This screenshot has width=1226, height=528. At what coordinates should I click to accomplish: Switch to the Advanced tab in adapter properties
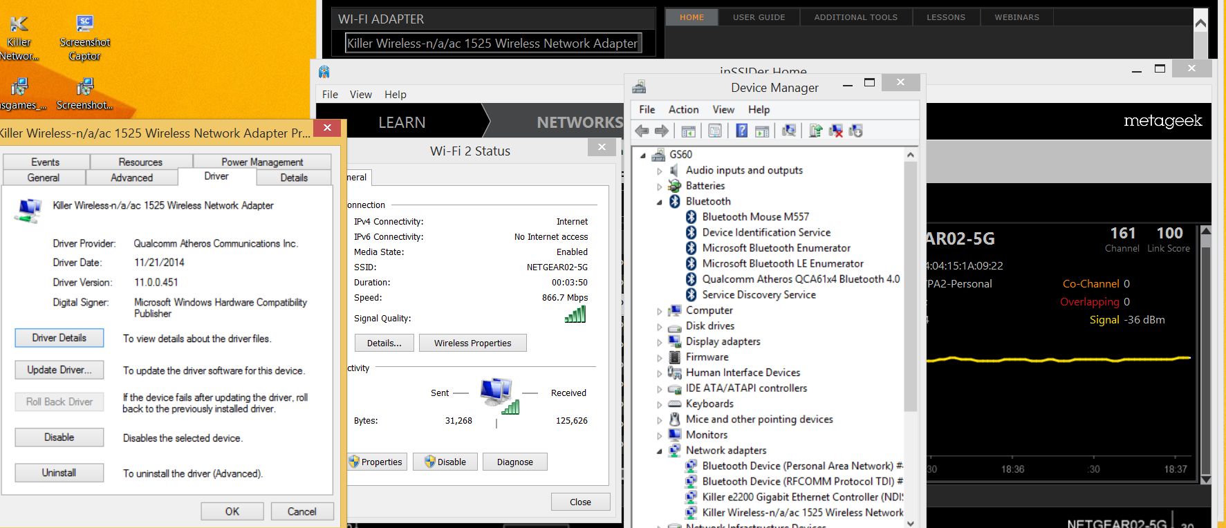click(x=131, y=178)
